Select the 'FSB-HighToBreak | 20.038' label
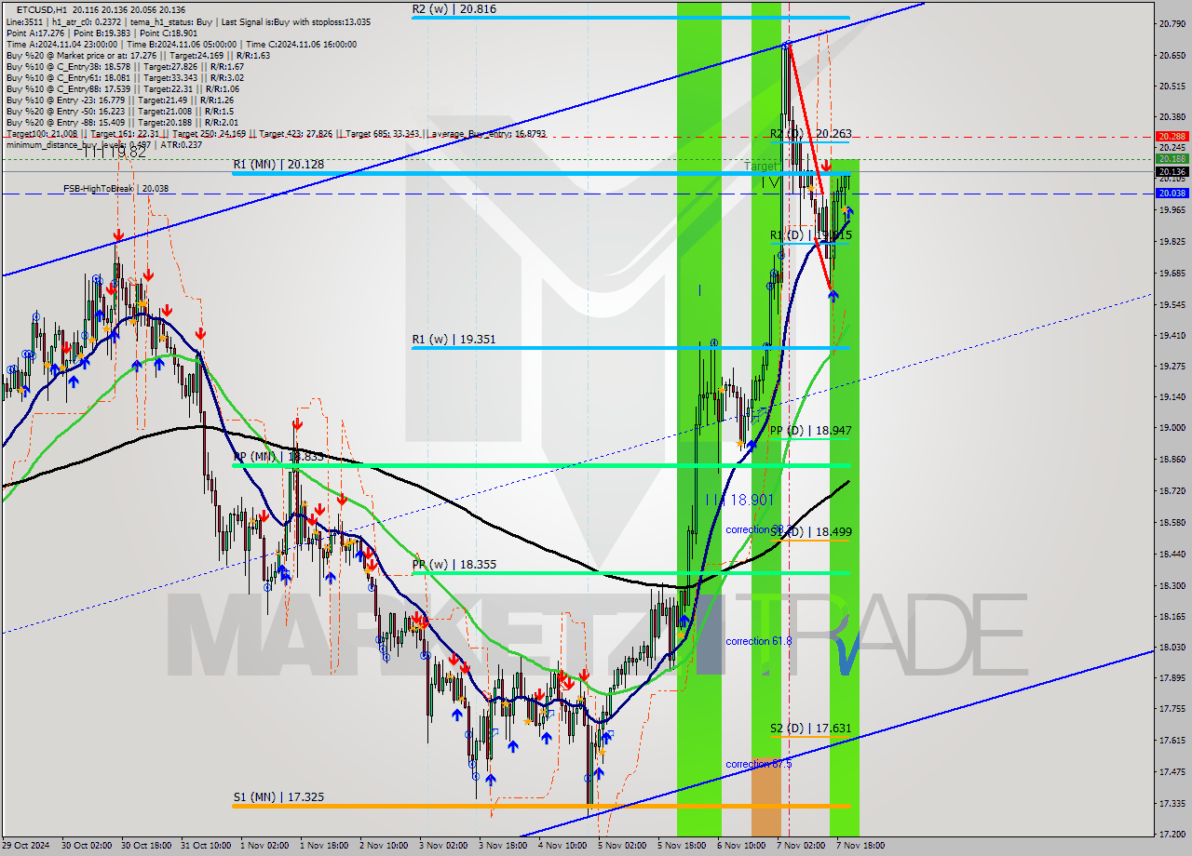Screen dimensions: 1192x856 (116, 189)
